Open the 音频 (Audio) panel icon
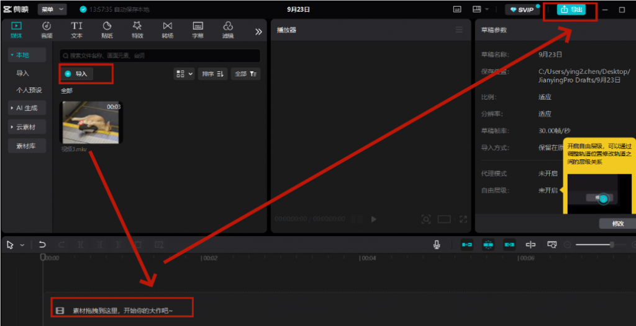Screen dimensions: 636x326 47,29
